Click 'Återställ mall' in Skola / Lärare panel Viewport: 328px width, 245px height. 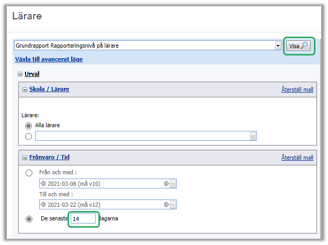297,90
